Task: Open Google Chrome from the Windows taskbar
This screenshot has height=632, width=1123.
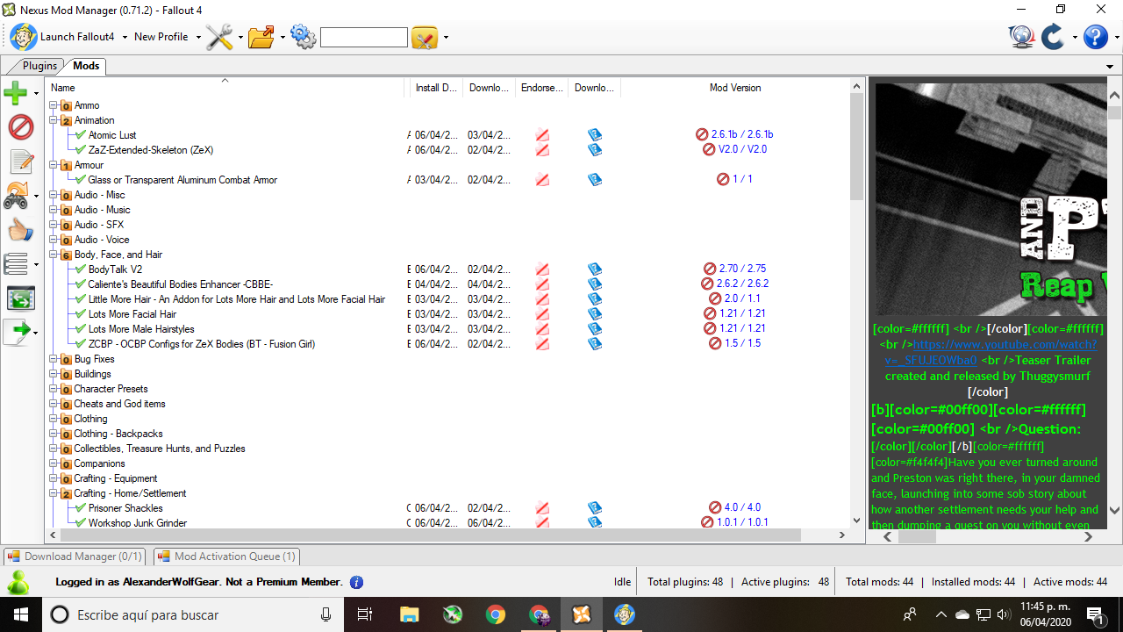Action: (495, 614)
